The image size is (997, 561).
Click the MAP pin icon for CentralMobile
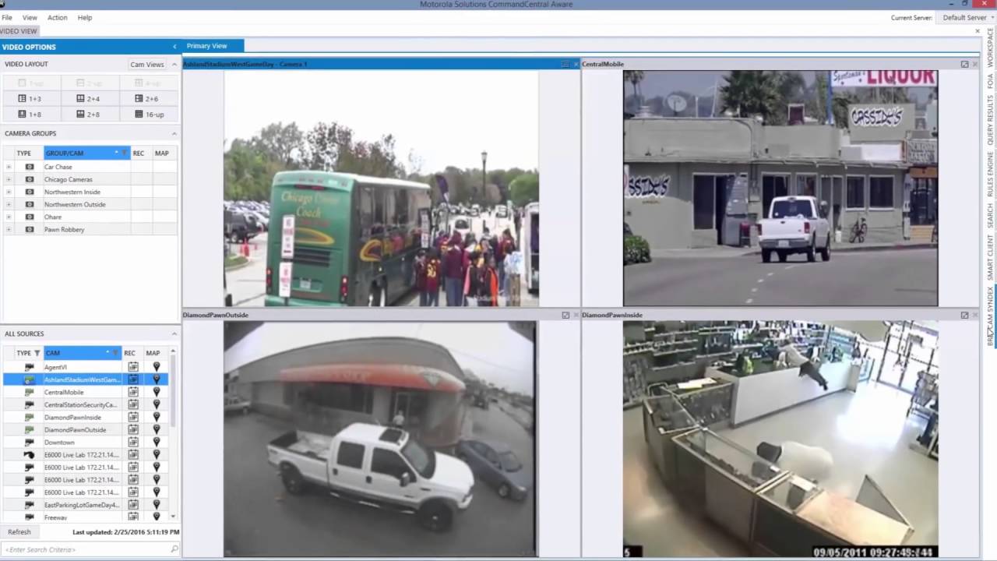click(156, 392)
